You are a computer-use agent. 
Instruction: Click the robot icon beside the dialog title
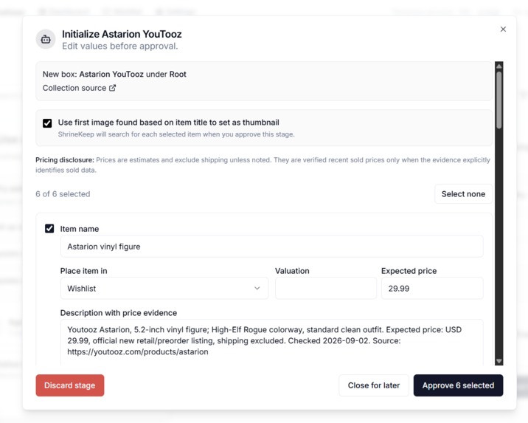[46, 39]
